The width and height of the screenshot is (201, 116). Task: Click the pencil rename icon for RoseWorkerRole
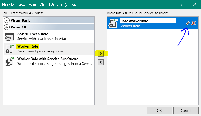click(188, 23)
